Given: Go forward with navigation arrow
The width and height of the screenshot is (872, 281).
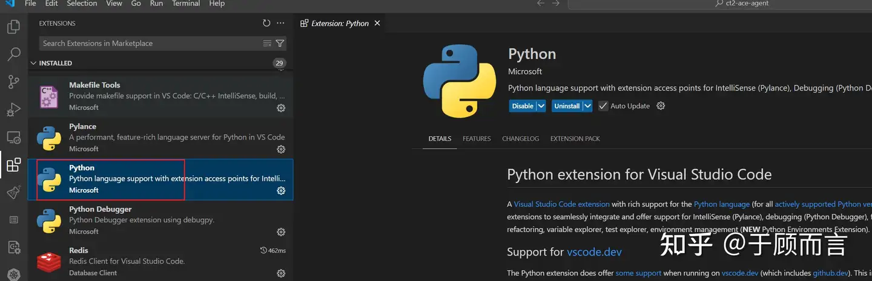Looking at the screenshot, I should pos(555,4).
